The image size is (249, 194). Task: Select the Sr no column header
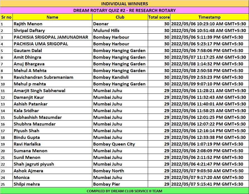point(6,17)
